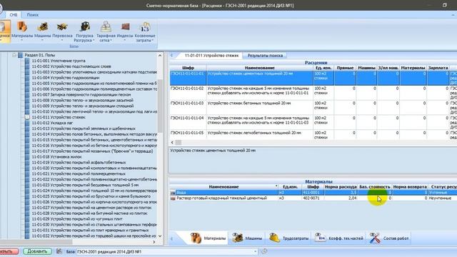Click the refresh icon right of База dropdown

click(x=264, y=251)
